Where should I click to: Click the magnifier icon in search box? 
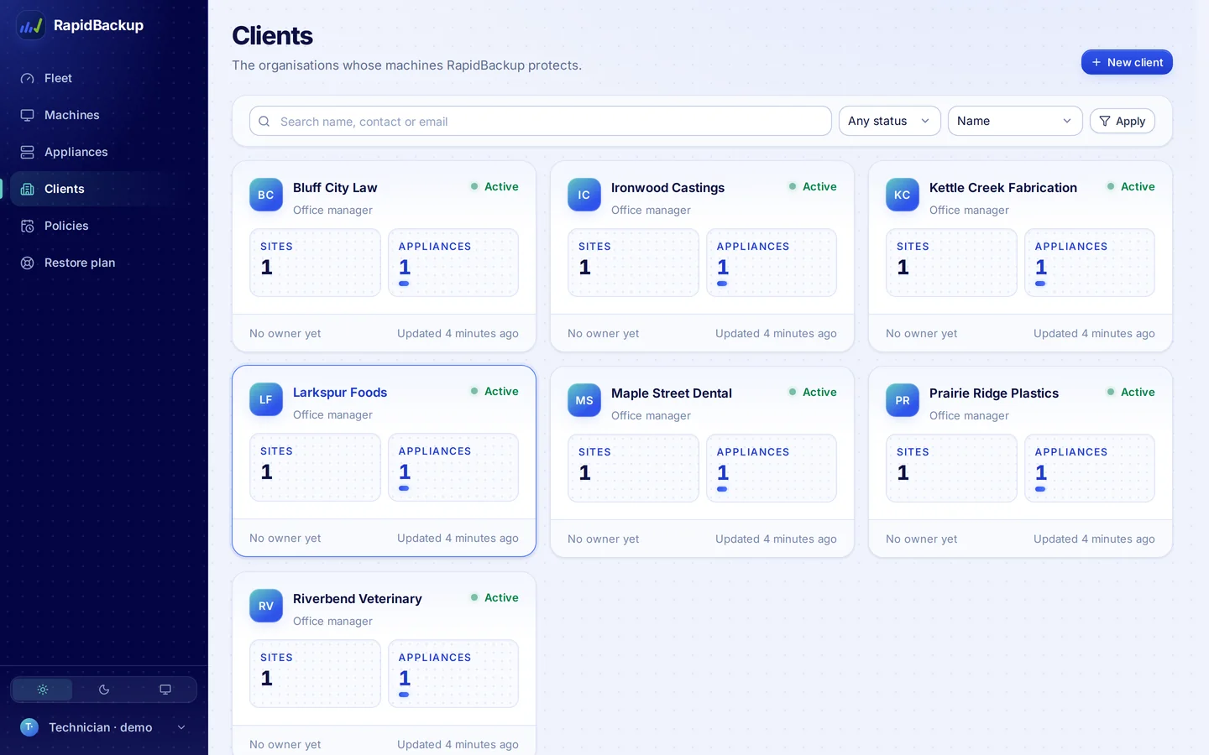tap(264, 122)
